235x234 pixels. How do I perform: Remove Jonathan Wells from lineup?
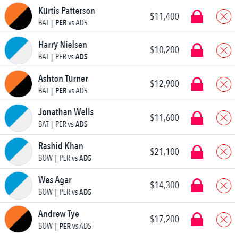pos(224,118)
